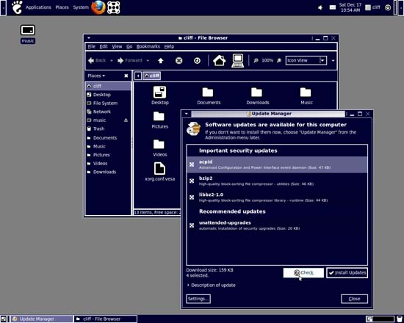Switch to cliff - File Browser taskbar entry

(106, 319)
